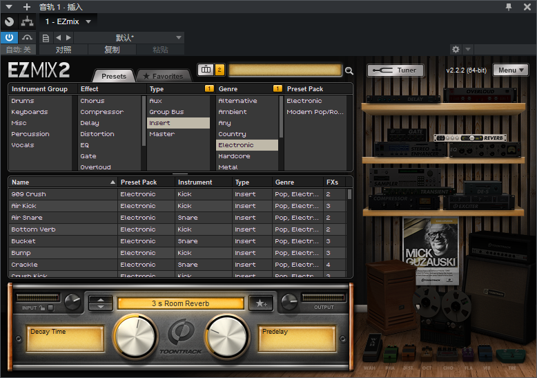Click the filter columns reset icon
This screenshot has height=378, width=537.
coord(206,70)
